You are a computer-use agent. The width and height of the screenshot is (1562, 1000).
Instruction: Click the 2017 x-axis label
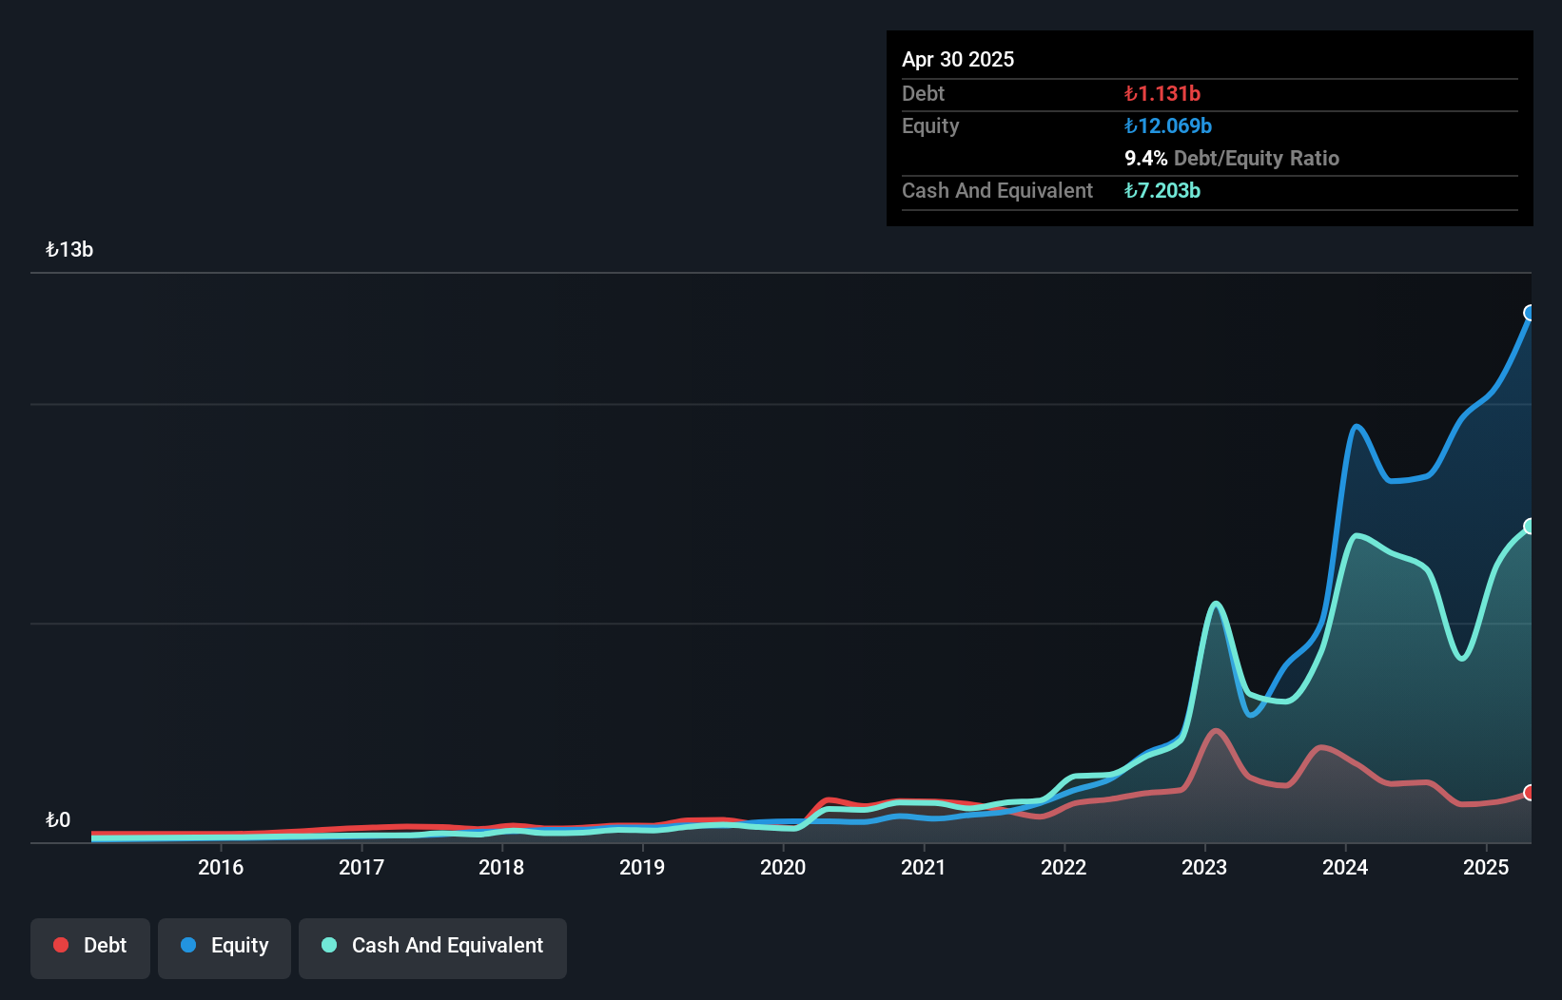click(x=361, y=867)
